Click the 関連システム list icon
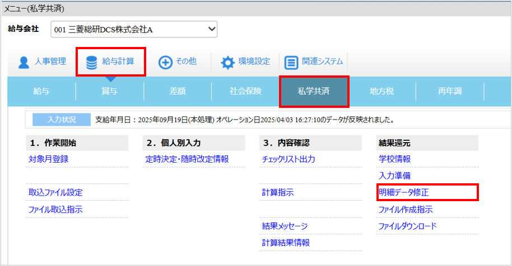The height and width of the screenshot is (266, 512). pos(291,62)
